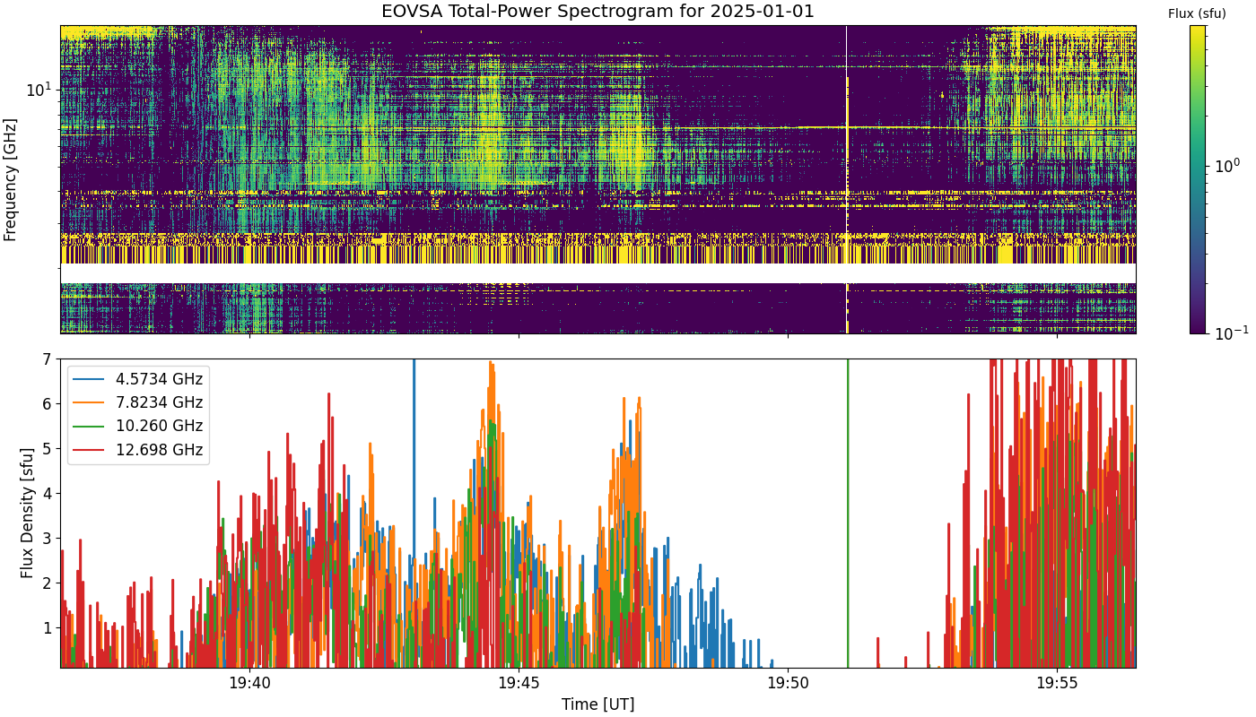Click the y-axis tick label 1
The width and height of the screenshot is (1256, 717).
click(47, 627)
